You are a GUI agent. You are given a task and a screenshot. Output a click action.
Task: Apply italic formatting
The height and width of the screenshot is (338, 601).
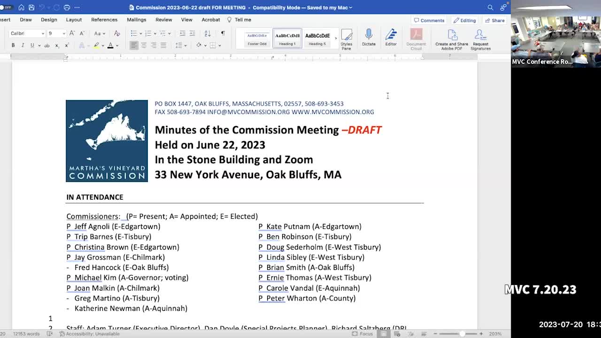click(23, 46)
